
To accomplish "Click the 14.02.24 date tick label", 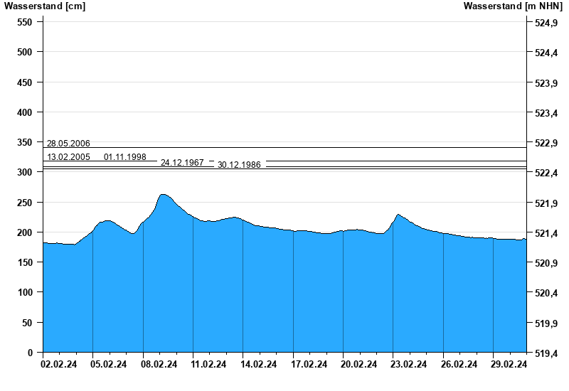I will [259, 365].
